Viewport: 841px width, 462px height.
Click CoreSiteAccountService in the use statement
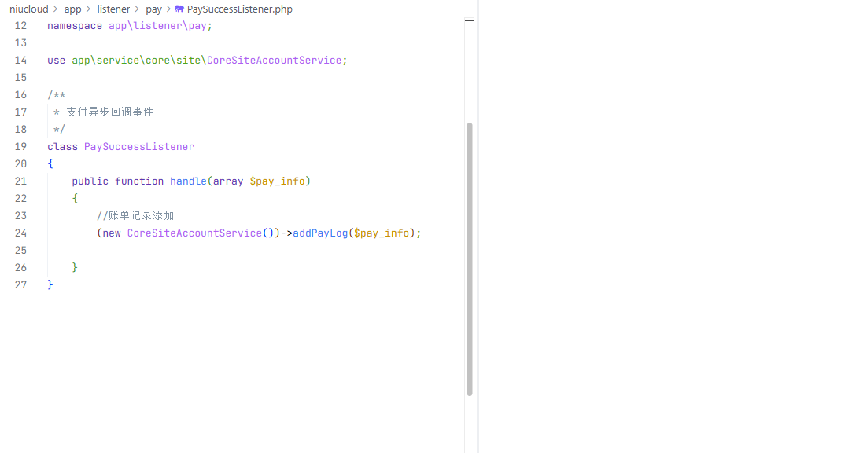pos(275,60)
